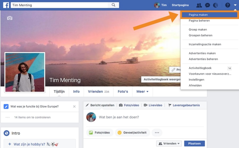Open the notifications globe icon
The height and width of the screenshot is (148, 239).
pos(215,5)
